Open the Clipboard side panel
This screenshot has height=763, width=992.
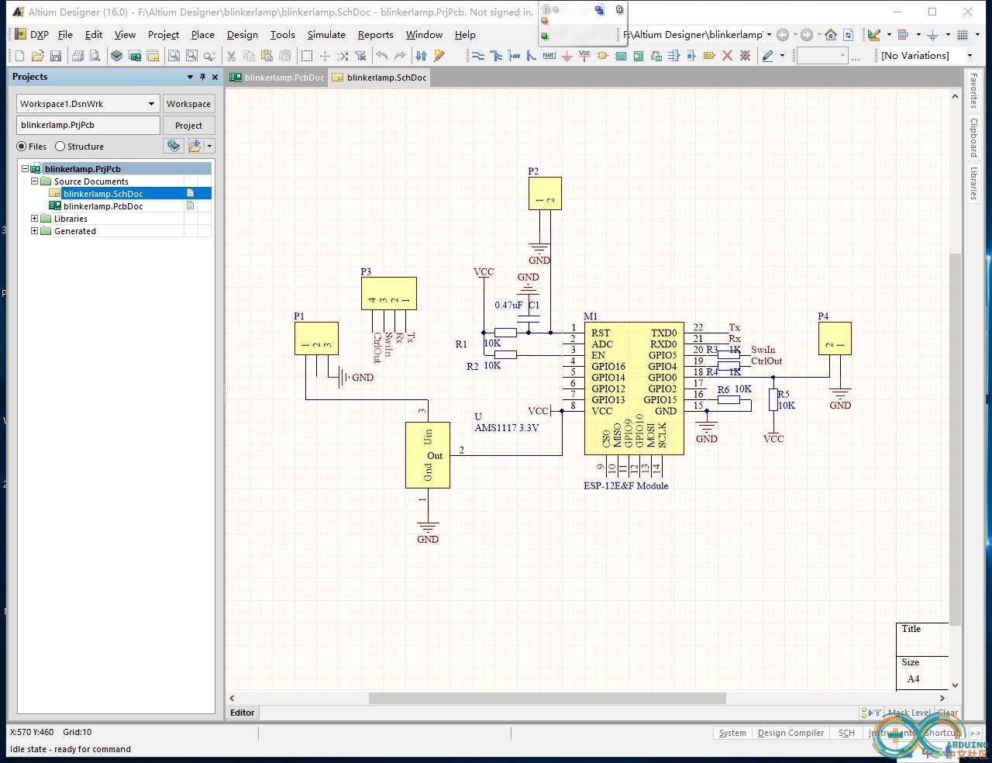(x=974, y=137)
